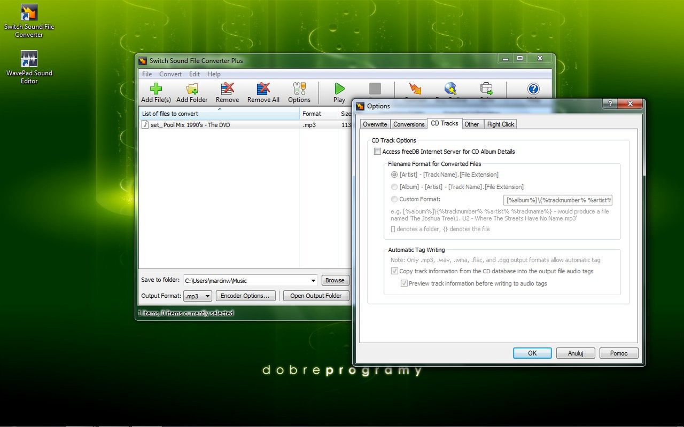The height and width of the screenshot is (427, 684).
Task: Open WavePad Sound Editor desktop shortcut
Action: pos(29,67)
